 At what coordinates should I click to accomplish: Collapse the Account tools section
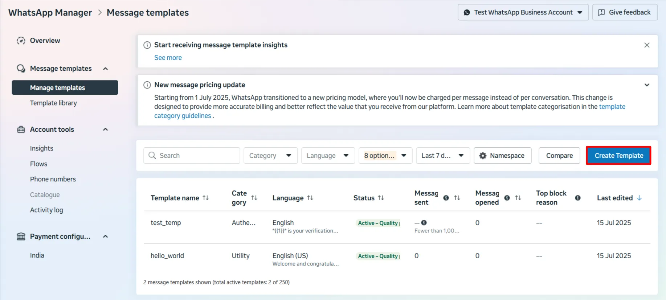pyautogui.click(x=105, y=130)
